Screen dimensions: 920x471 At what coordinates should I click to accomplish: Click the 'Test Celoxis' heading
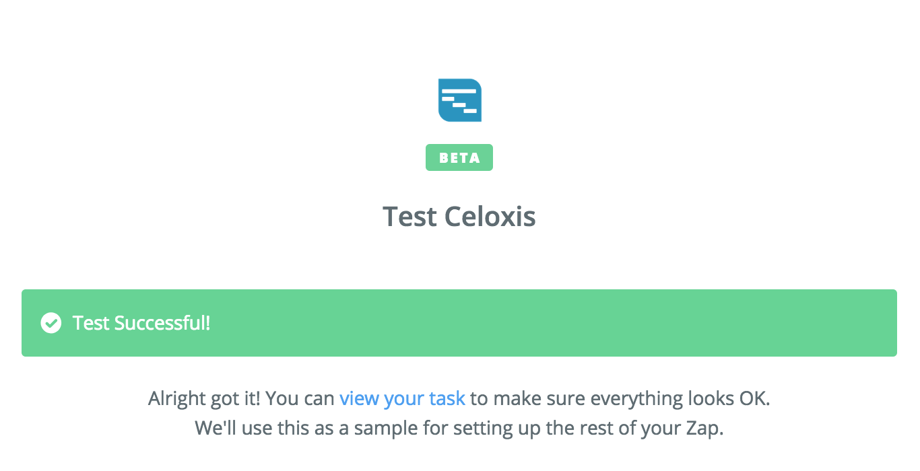[459, 217]
